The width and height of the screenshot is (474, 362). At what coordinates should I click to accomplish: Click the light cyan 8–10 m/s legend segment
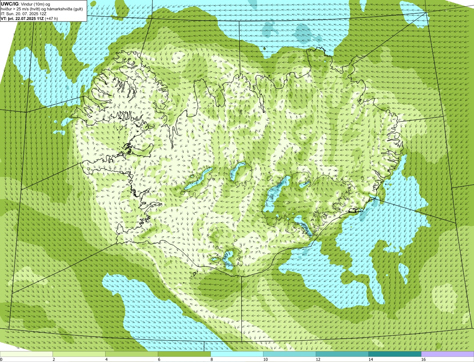(237, 354)
